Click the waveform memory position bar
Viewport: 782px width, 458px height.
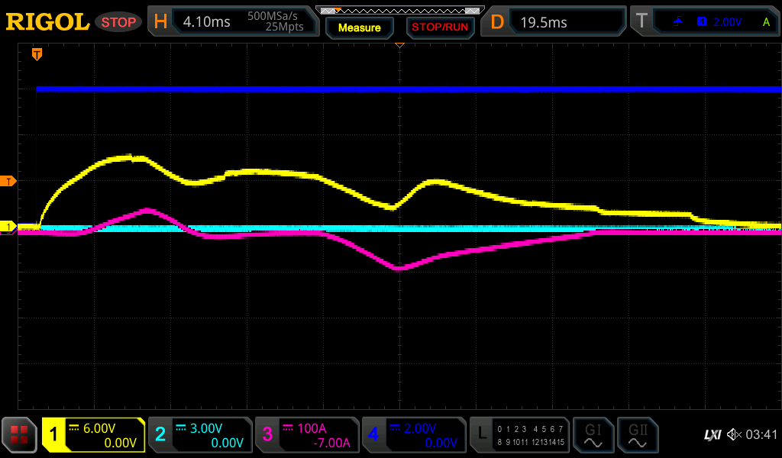click(x=399, y=10)
